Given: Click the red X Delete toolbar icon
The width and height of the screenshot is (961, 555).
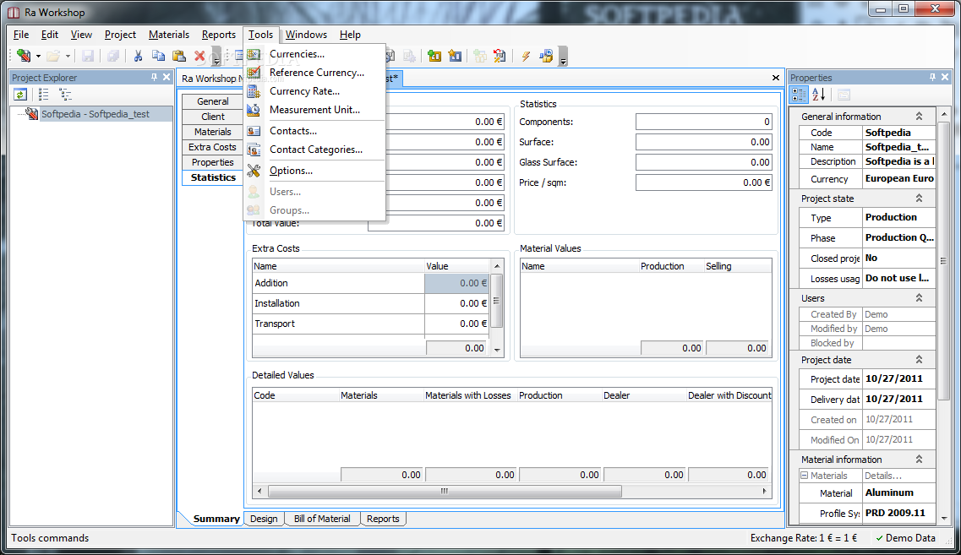Looking at the screenshot, I should (x=199, y=57).
